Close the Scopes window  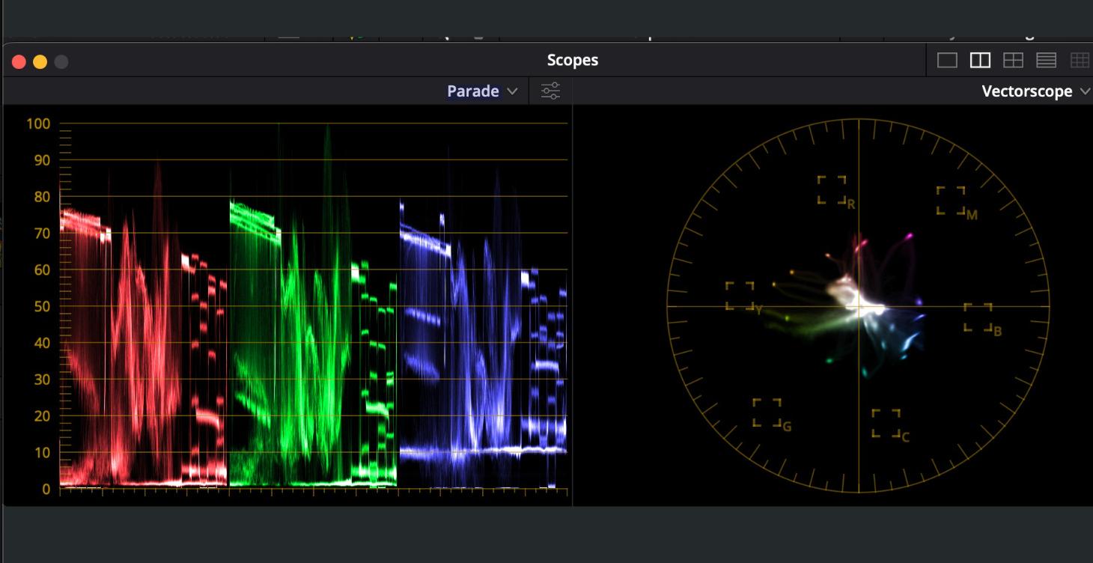[x=19, y=62]
